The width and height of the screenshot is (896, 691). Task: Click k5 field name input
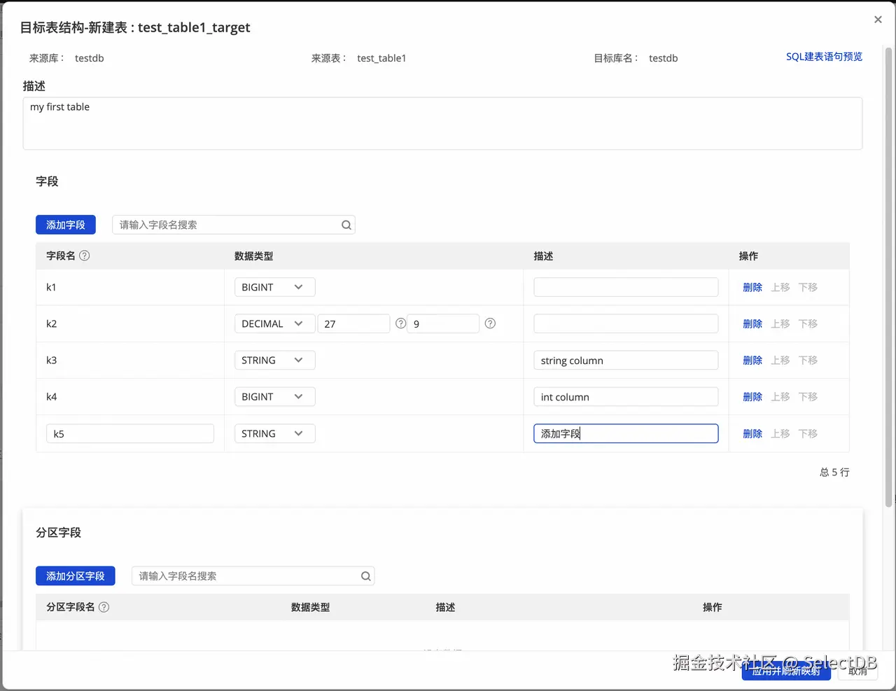[130, 433]
